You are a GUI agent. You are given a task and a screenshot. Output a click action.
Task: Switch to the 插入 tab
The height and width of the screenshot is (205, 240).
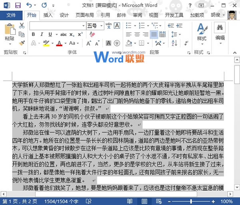[48, 15]
